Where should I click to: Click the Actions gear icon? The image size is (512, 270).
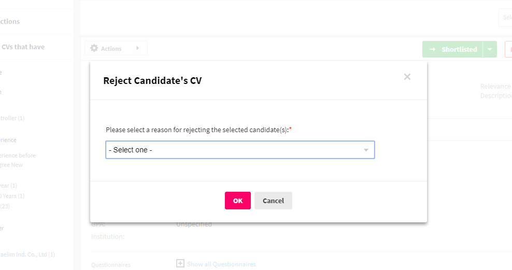[x=94, y=48]
